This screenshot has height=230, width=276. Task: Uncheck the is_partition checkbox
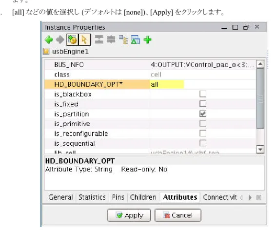[203, 114]
